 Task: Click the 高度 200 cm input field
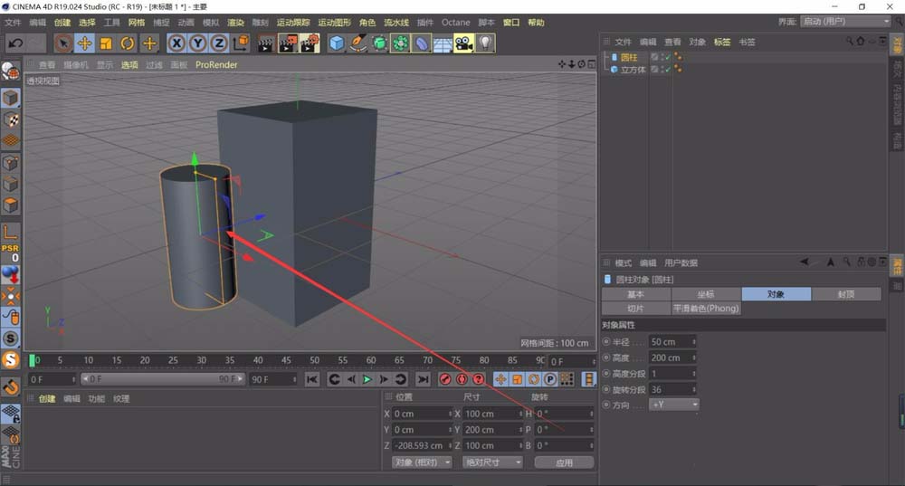[x=672, y=357]
